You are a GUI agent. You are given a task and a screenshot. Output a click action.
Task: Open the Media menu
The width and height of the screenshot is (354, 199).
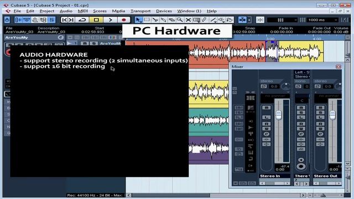point(118,11)
